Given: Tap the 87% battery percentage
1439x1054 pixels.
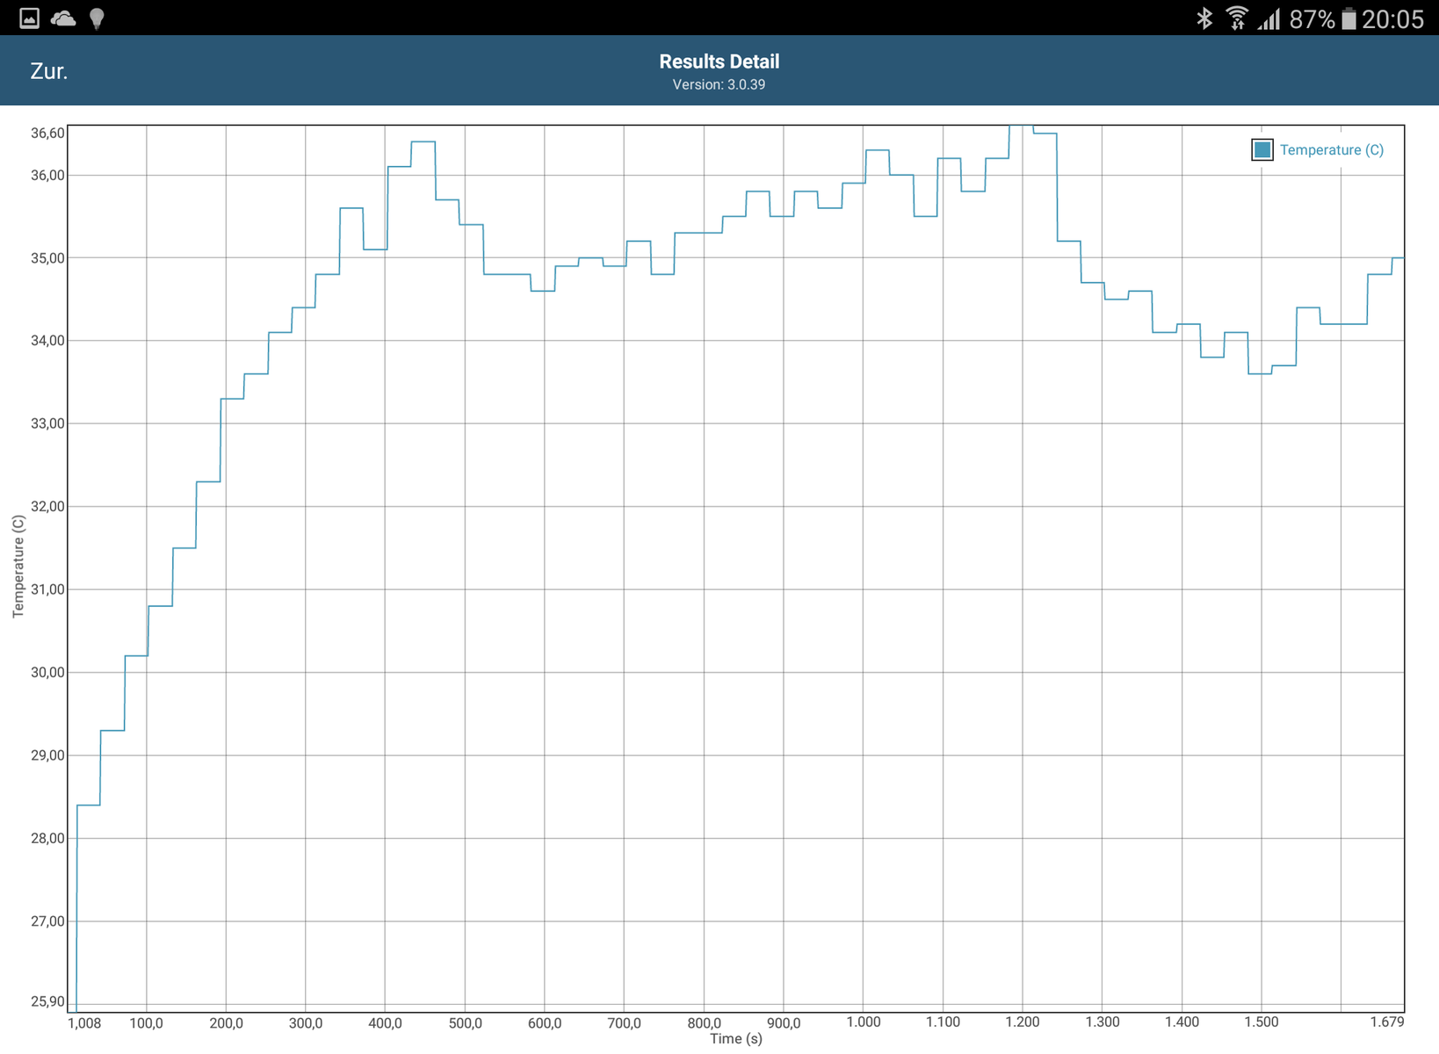Looking at the screenshot, I should click(1312, 19).
